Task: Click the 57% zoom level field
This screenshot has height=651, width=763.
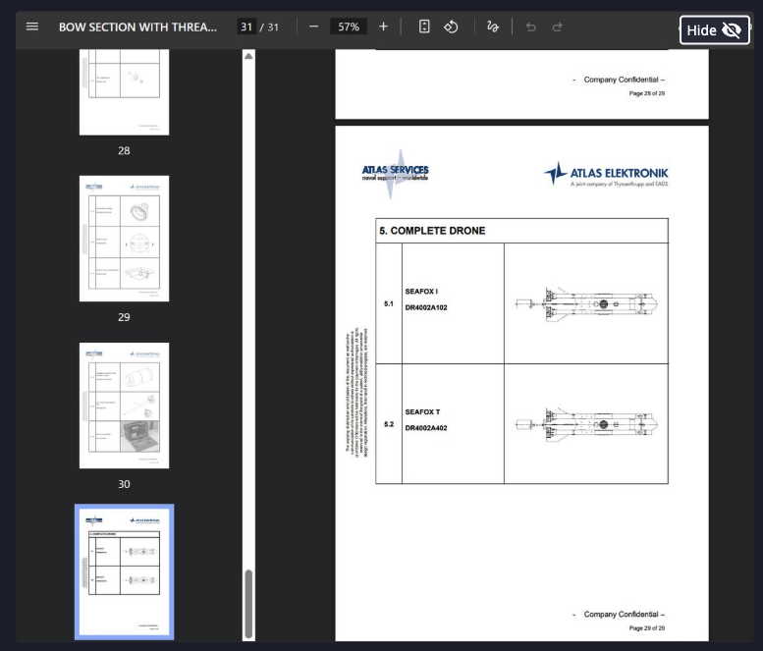Action: (349, 27)
